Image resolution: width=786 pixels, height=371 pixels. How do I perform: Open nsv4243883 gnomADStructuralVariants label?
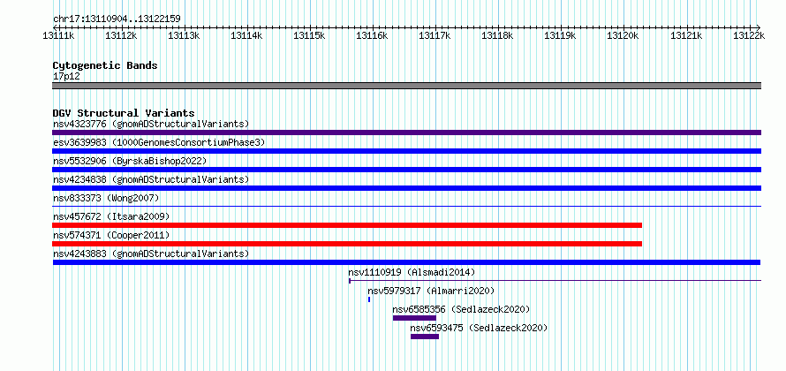pos(151,254)
